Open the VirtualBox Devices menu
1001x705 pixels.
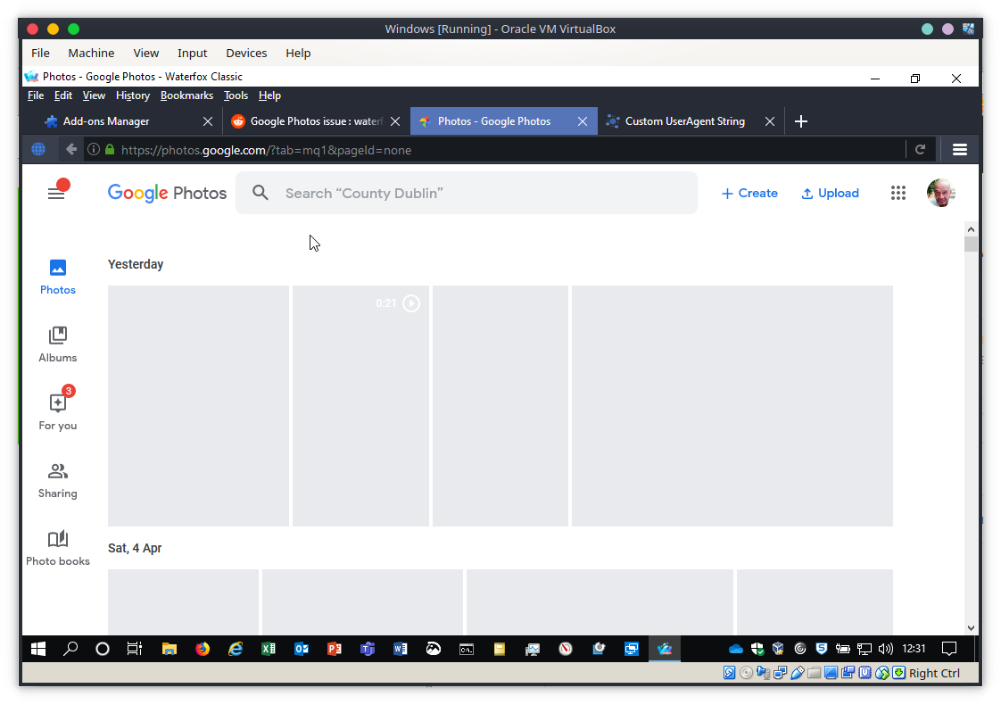(x=246, y=53)
